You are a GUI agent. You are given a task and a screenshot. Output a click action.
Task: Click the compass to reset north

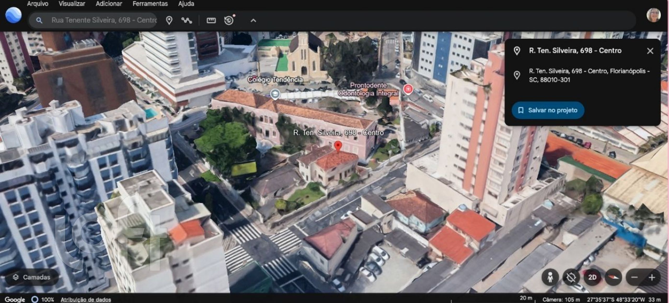coord(613,277)
